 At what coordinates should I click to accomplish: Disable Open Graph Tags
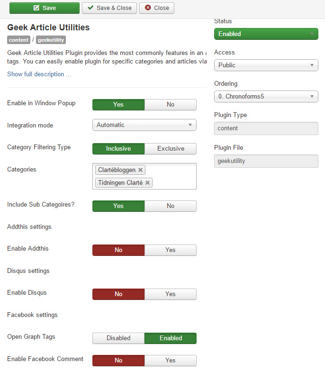[118, 338]
